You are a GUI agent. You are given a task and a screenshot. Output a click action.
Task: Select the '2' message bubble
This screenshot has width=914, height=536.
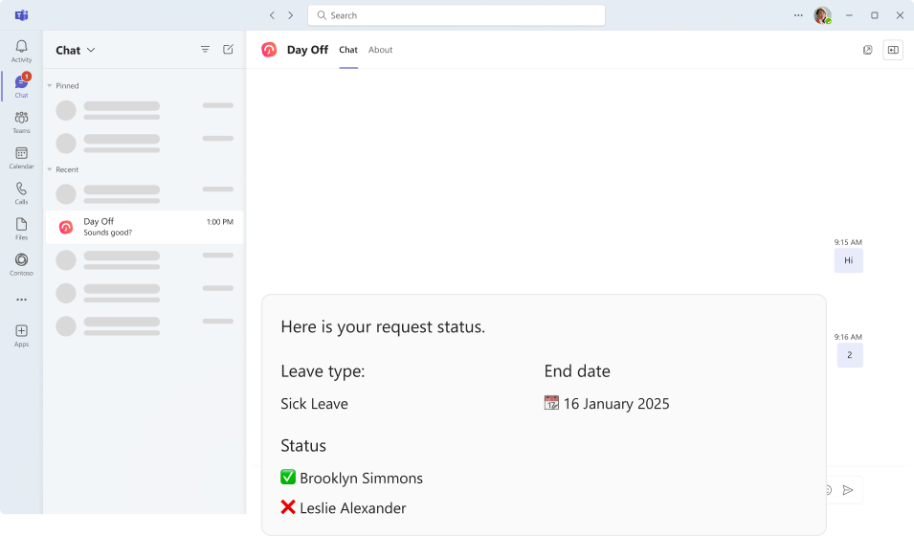point(850,355)
